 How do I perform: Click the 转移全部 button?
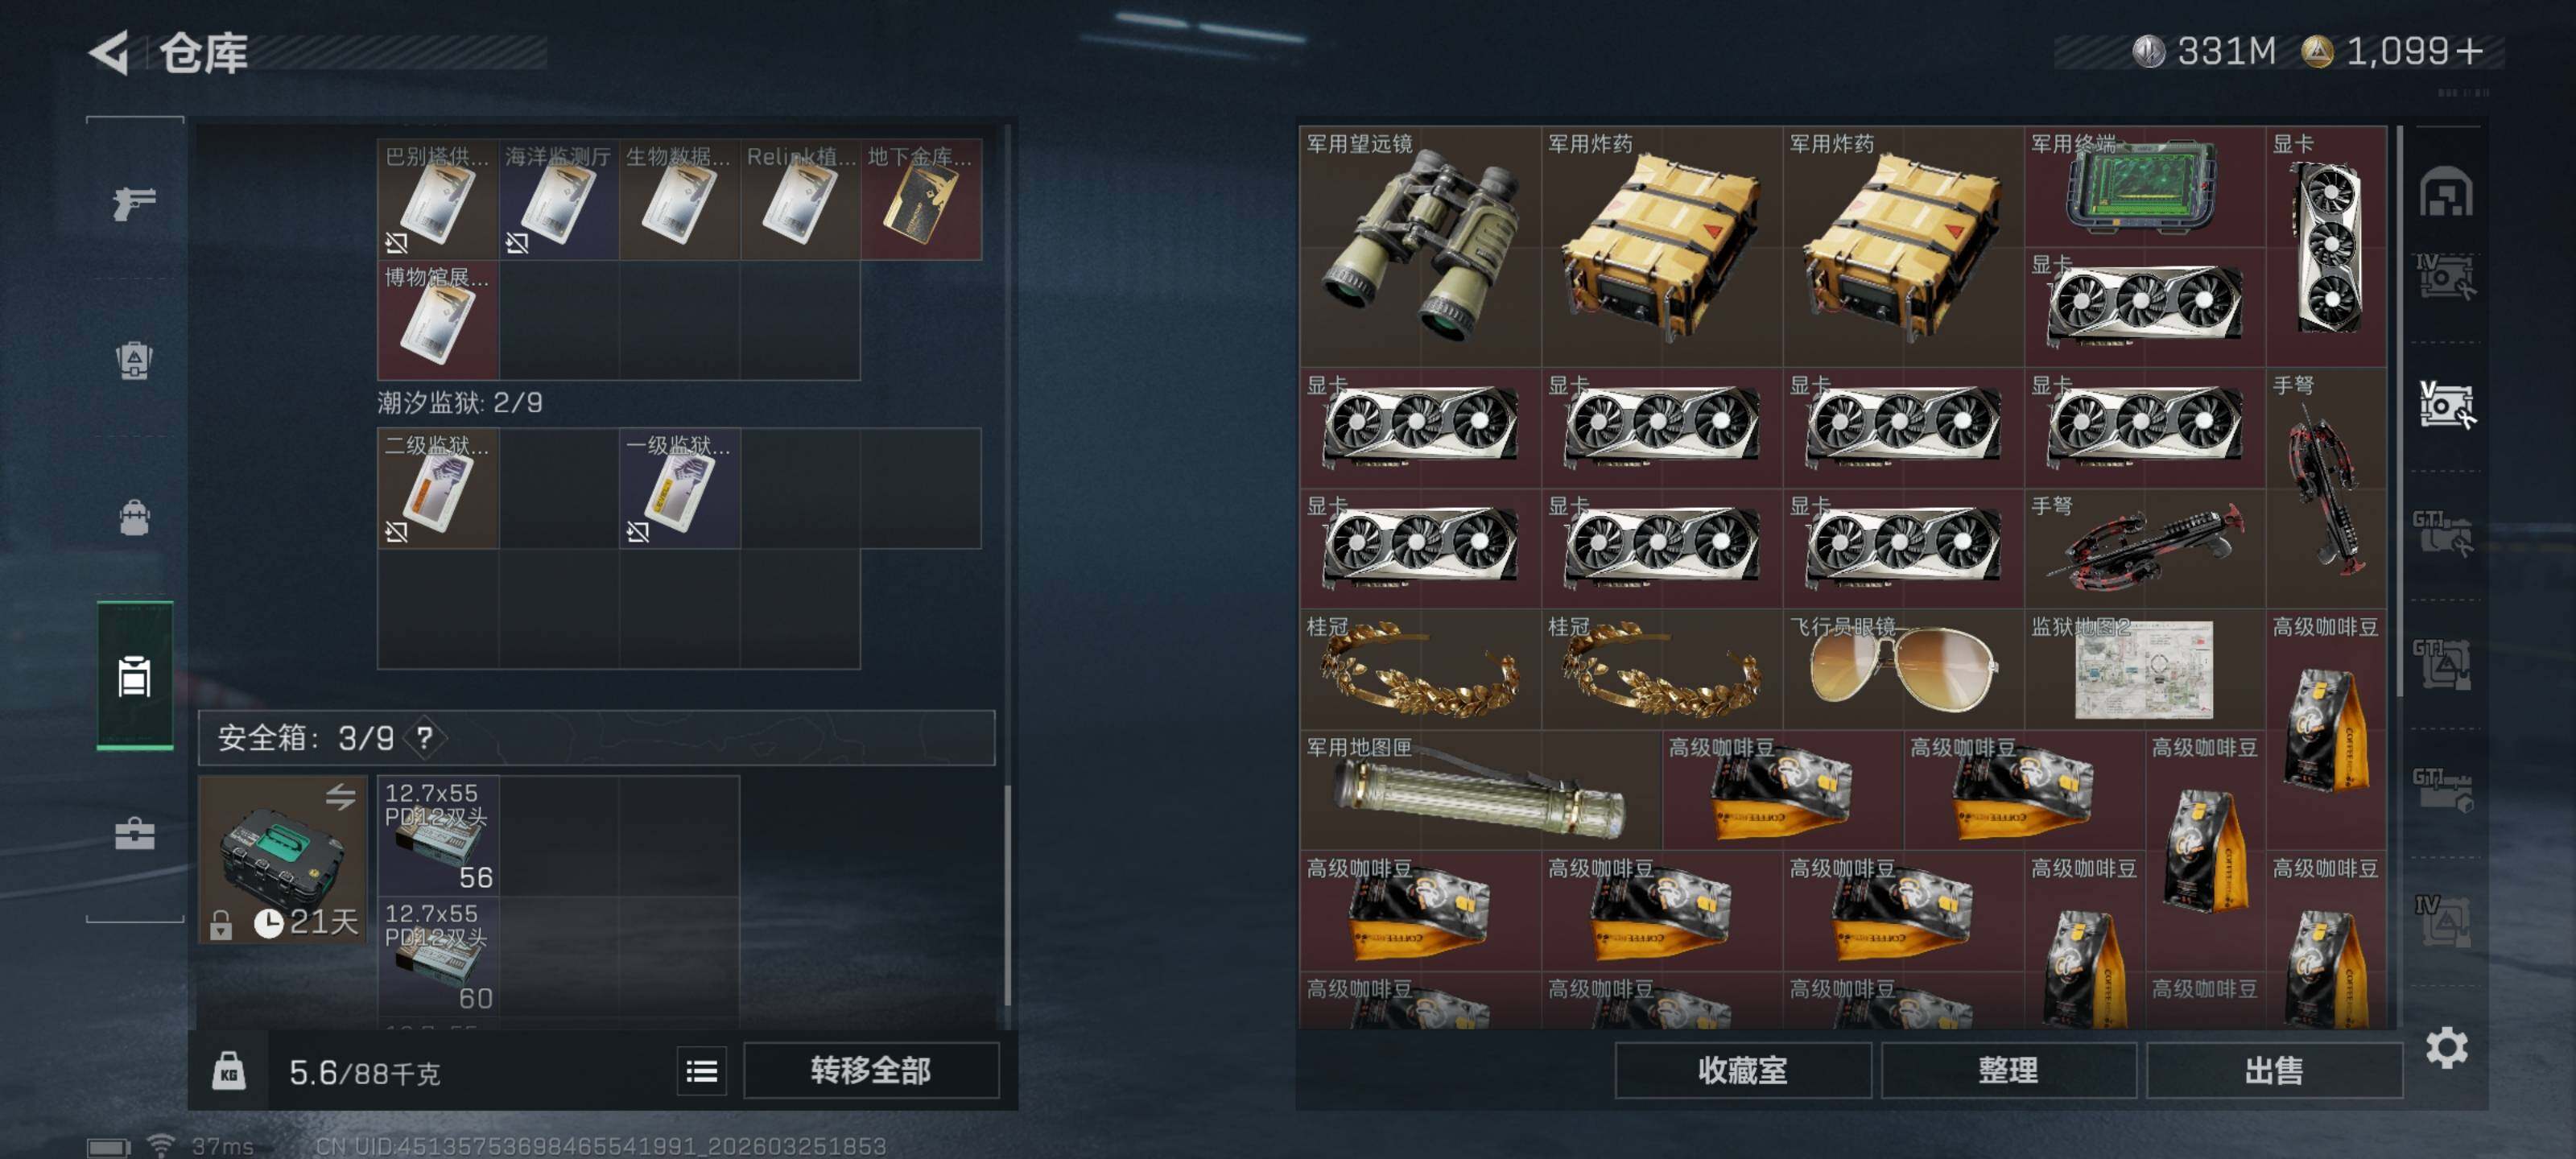871,1071
